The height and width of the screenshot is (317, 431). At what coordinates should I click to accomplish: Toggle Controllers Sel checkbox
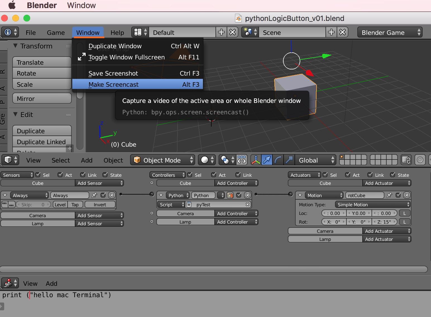[x=190, y=175]
